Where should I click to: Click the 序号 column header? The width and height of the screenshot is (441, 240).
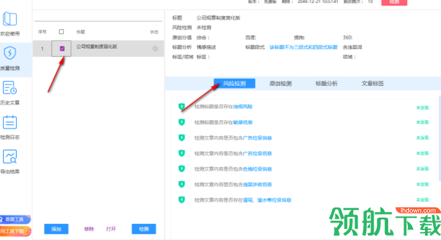pyautogui.click(x=42, y=32)
